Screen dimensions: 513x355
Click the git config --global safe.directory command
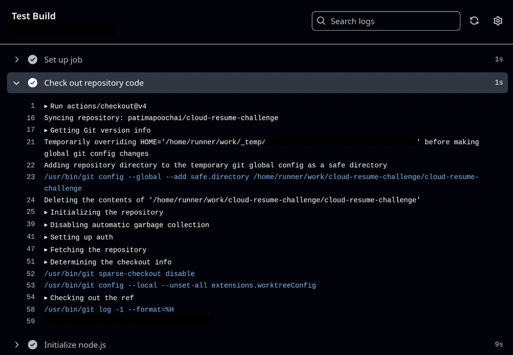[x=261, y=183]
